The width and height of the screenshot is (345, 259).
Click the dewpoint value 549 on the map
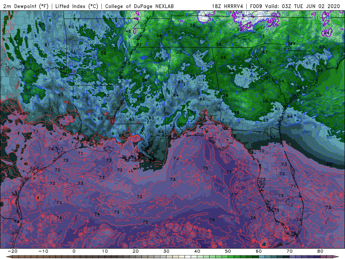(x=291, y=44)
